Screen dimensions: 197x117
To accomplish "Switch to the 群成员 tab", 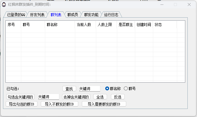I will click(73, 15).
